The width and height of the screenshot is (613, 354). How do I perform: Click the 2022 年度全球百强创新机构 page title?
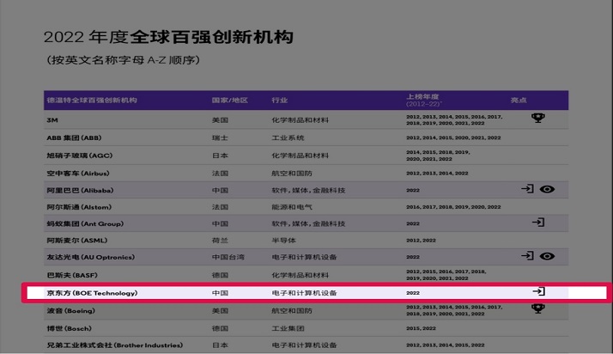168,38
